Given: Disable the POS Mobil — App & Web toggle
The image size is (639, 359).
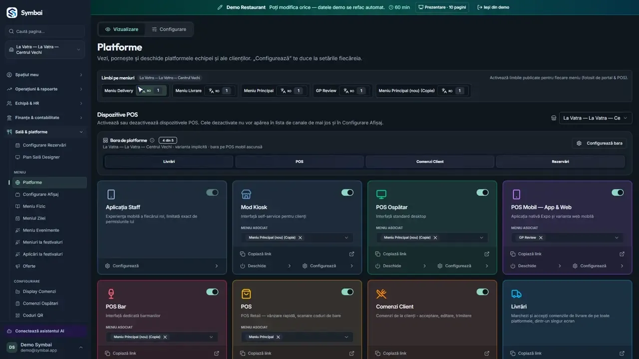Looking at the screenshot, I should coord(618,192).
